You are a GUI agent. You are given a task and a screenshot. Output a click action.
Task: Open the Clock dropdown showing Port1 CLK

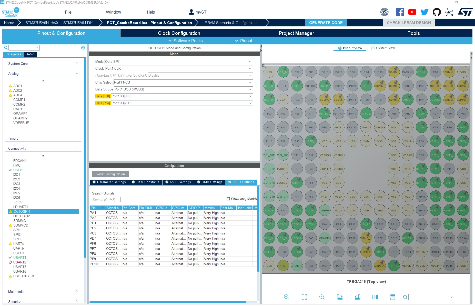click(179, 68)
